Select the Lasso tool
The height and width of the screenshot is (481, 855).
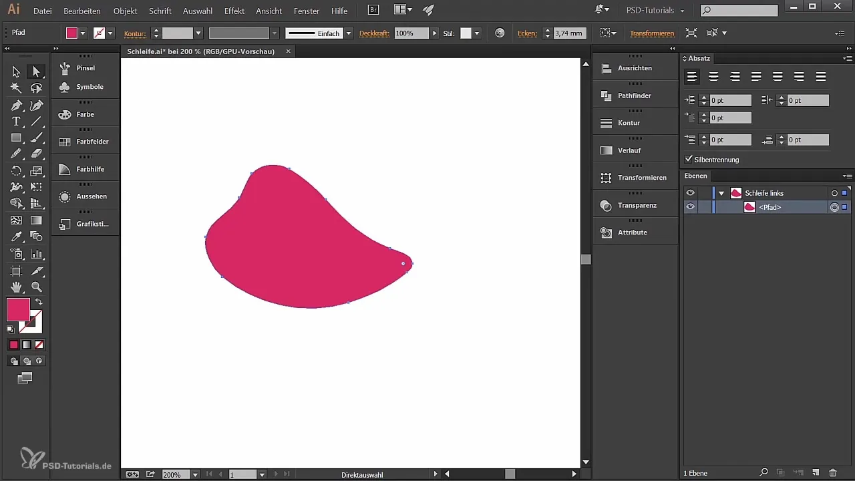(37, 88)
